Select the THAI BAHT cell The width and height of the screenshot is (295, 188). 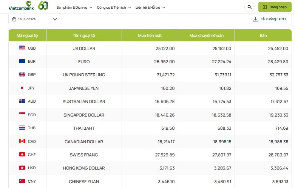[84, 128]
